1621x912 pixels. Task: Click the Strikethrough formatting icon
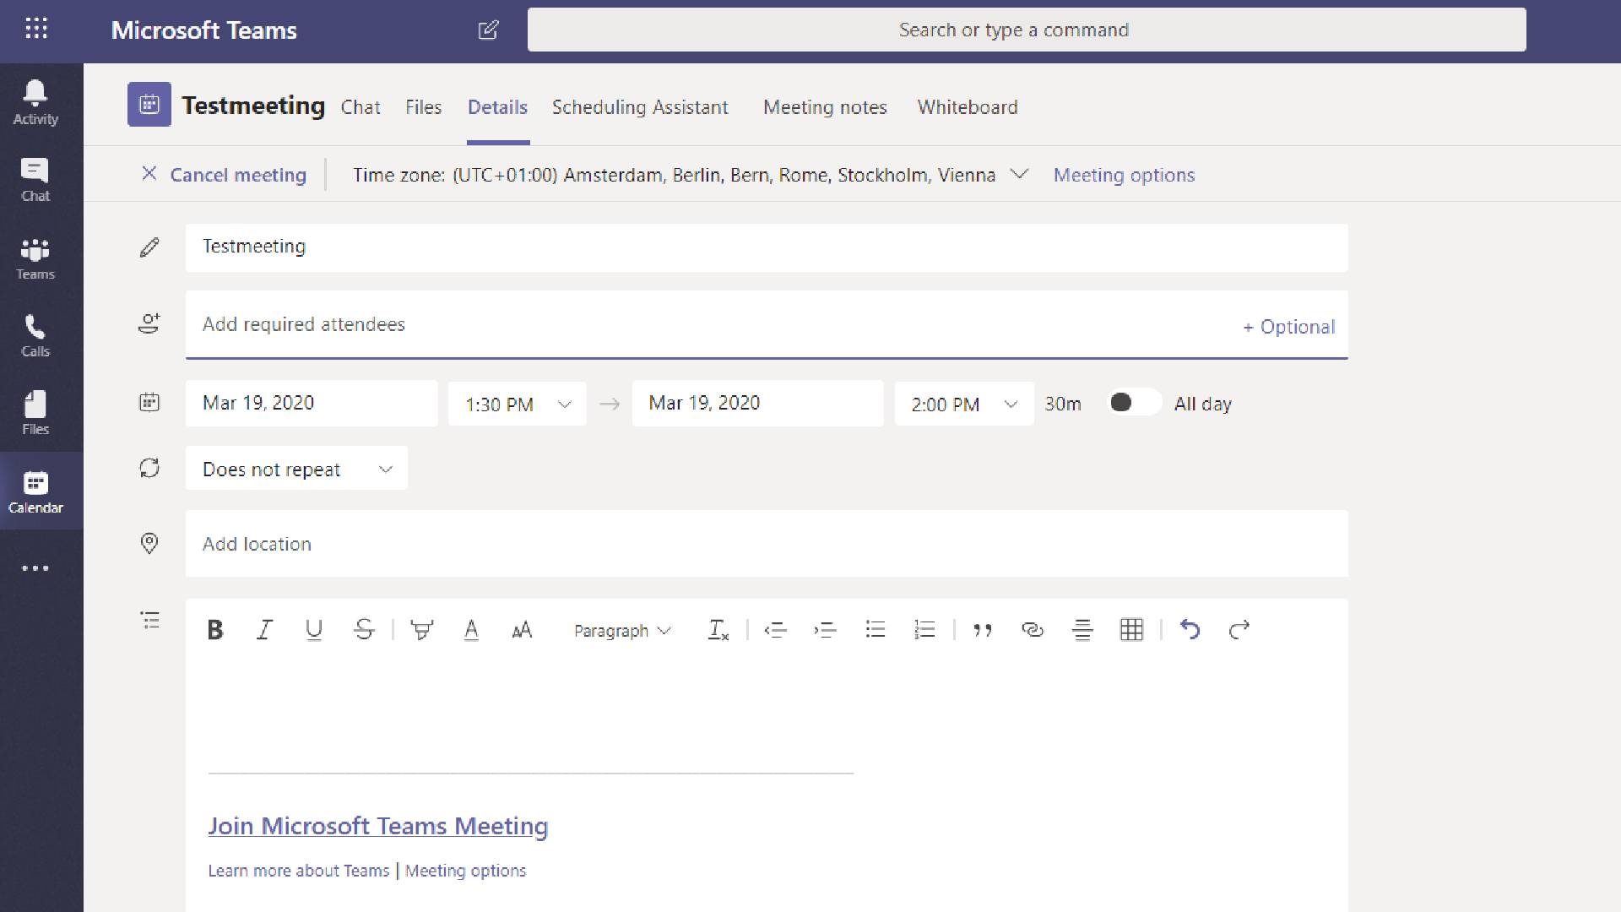[363, 629]
